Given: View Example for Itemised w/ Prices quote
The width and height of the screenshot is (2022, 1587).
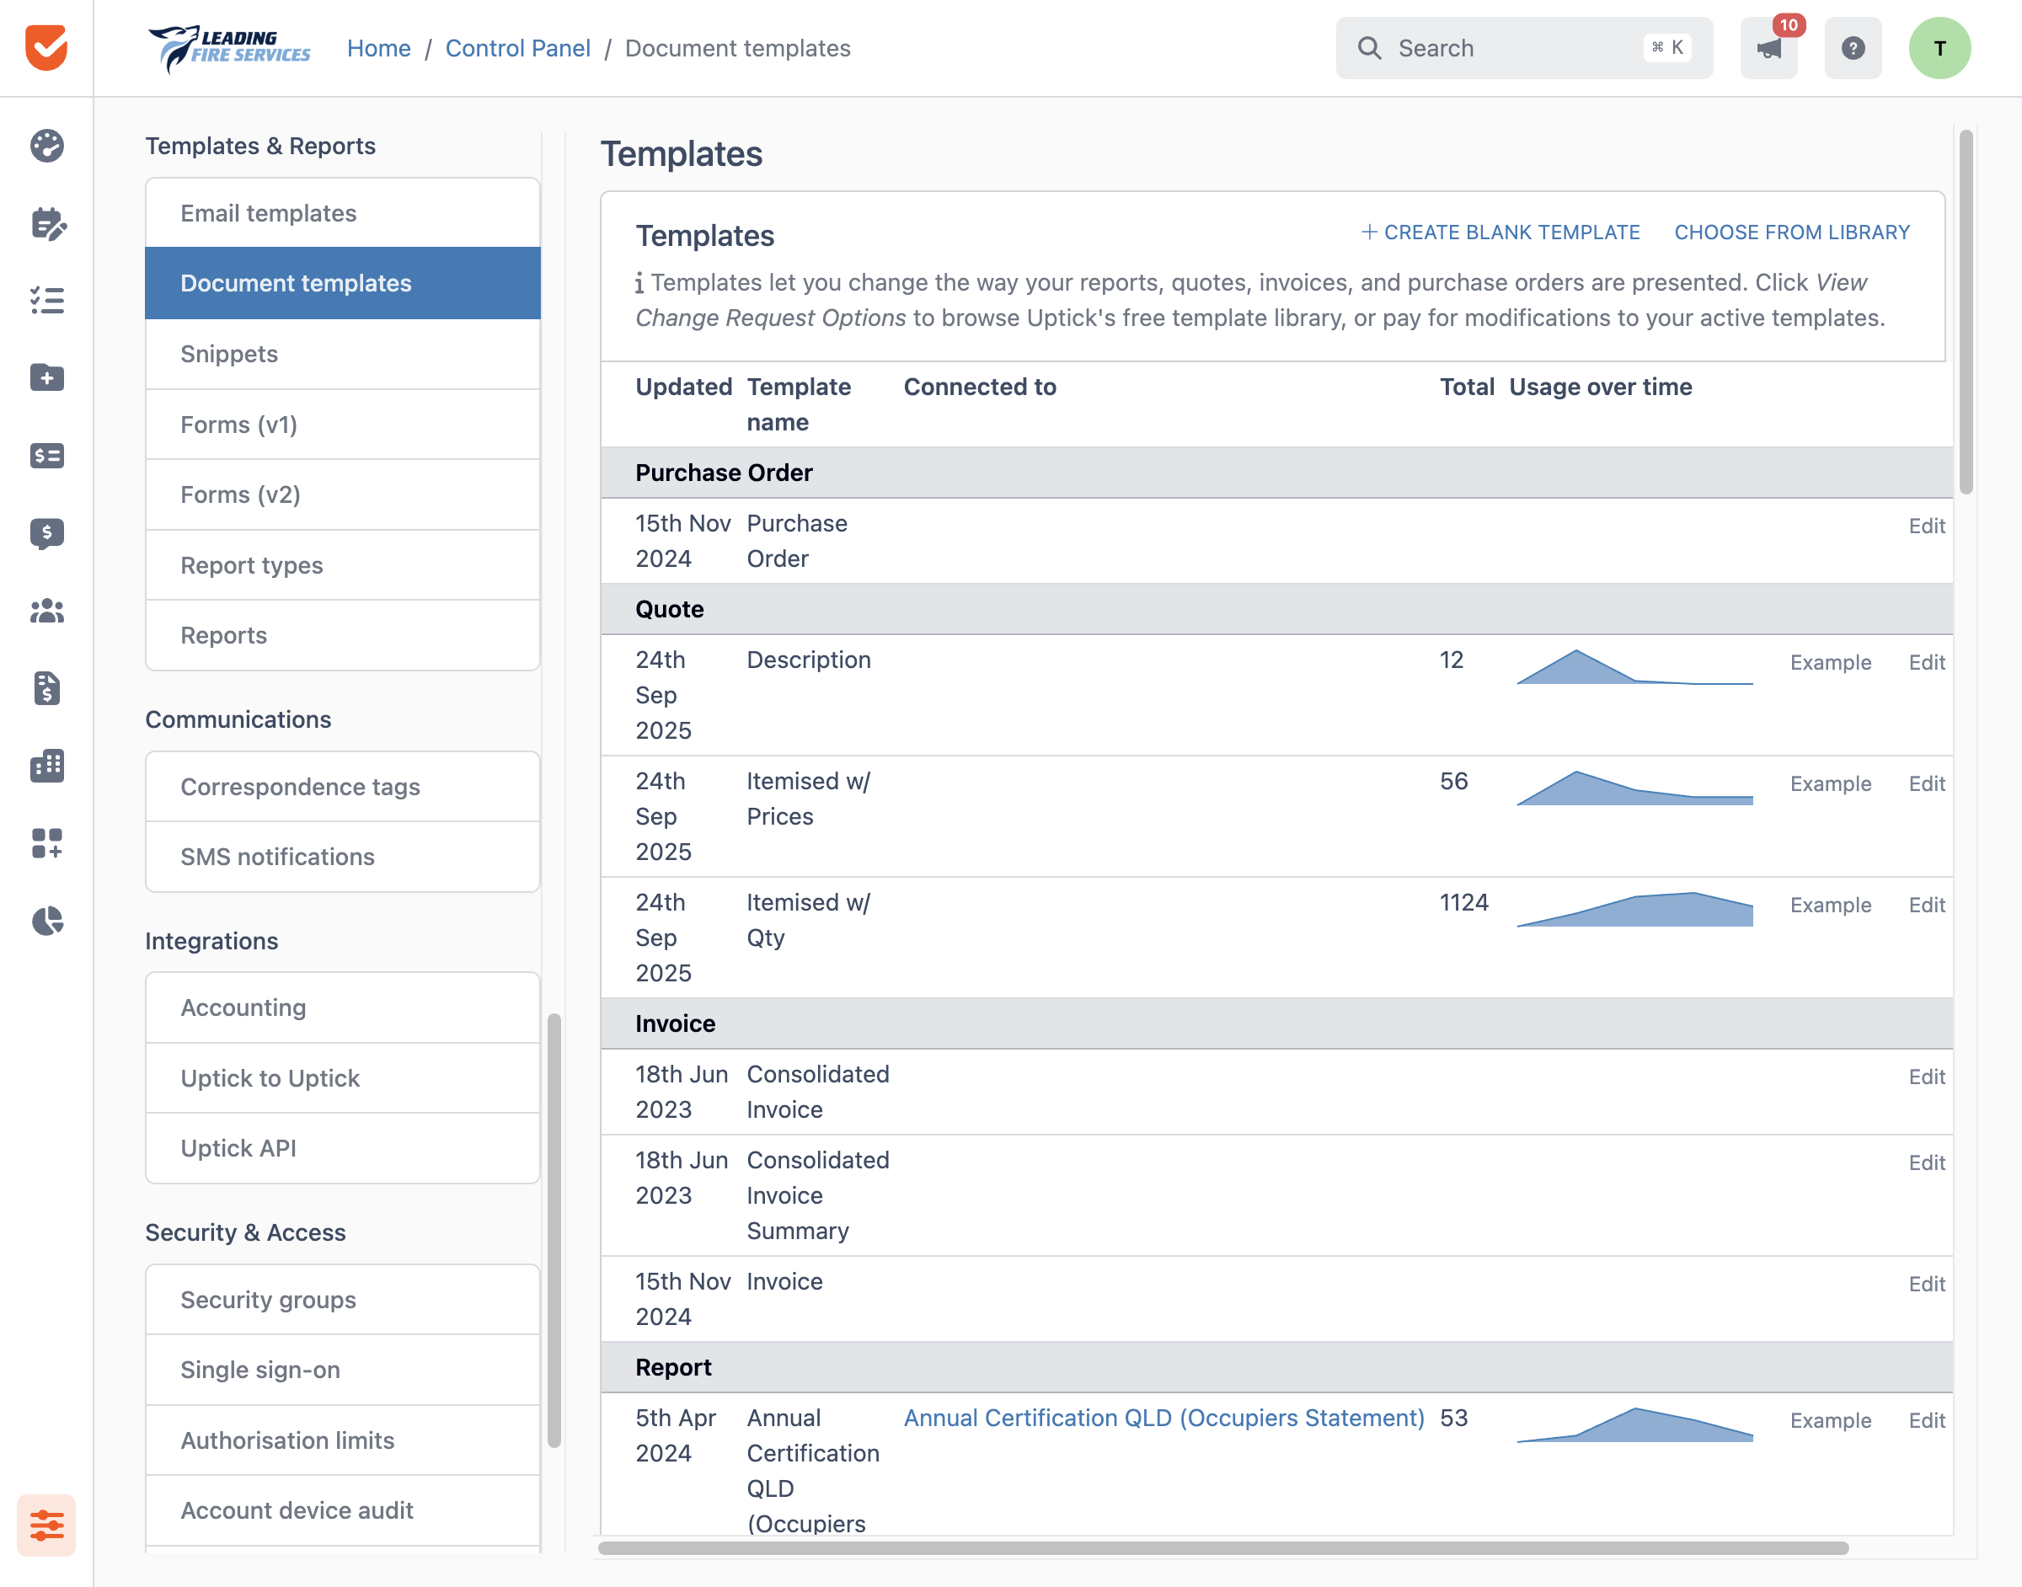Looking at the screenshot, I should pos(1831,783).
